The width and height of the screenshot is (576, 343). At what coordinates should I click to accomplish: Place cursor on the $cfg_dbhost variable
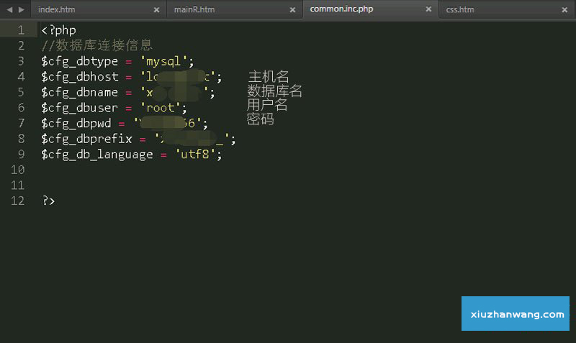[x=79, y=77]
